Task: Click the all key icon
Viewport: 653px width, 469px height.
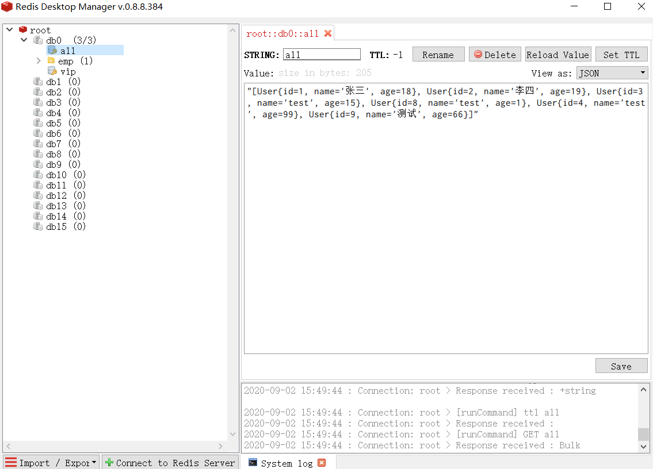Action: click(52, 51)
